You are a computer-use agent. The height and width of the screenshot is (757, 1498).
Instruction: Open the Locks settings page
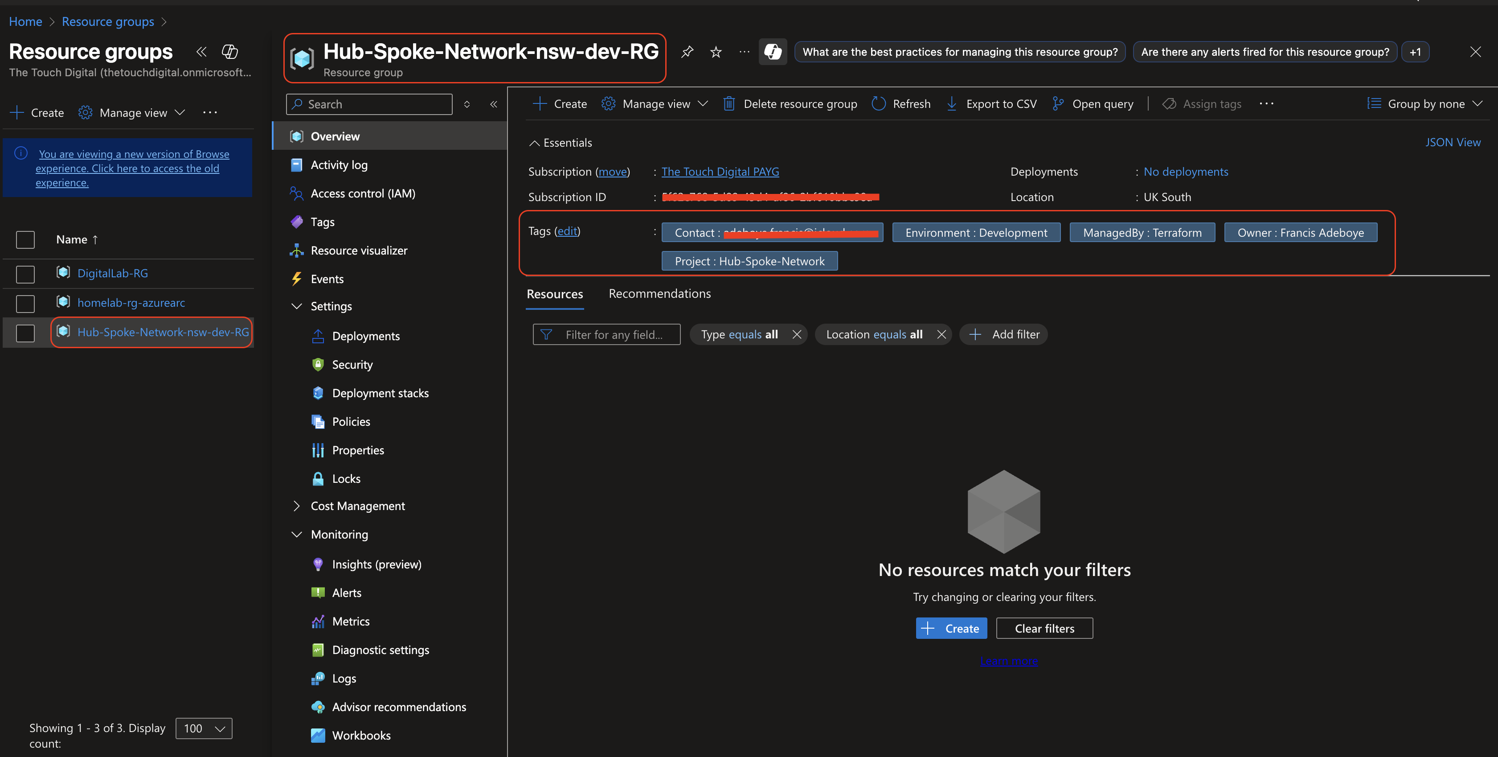pos(346,478)
